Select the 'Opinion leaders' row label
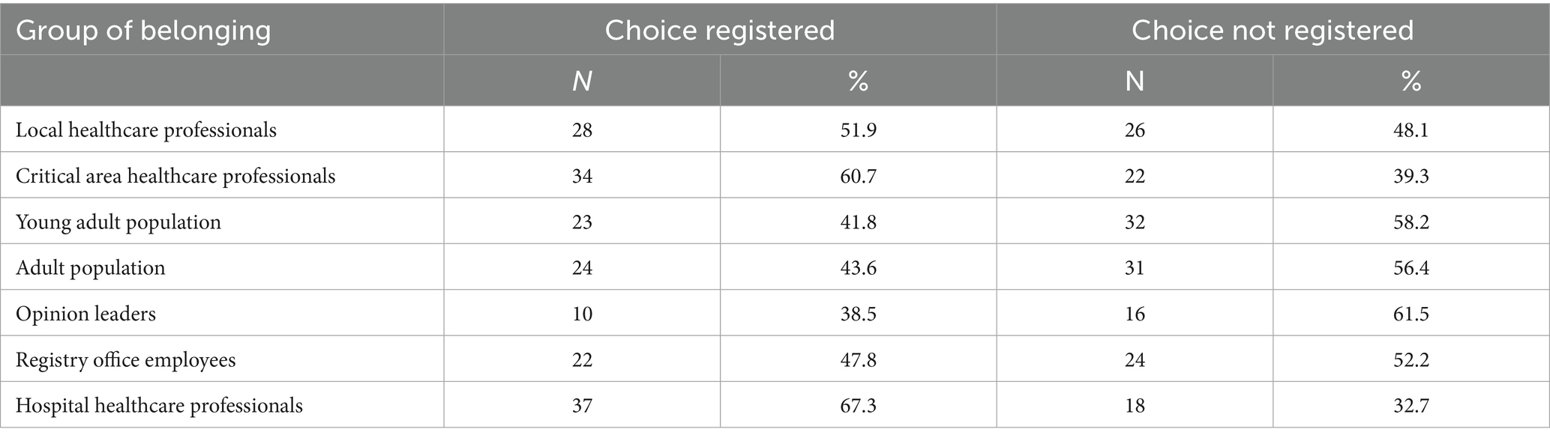This screenshot has width=1550, height=441. pos(86,314)
